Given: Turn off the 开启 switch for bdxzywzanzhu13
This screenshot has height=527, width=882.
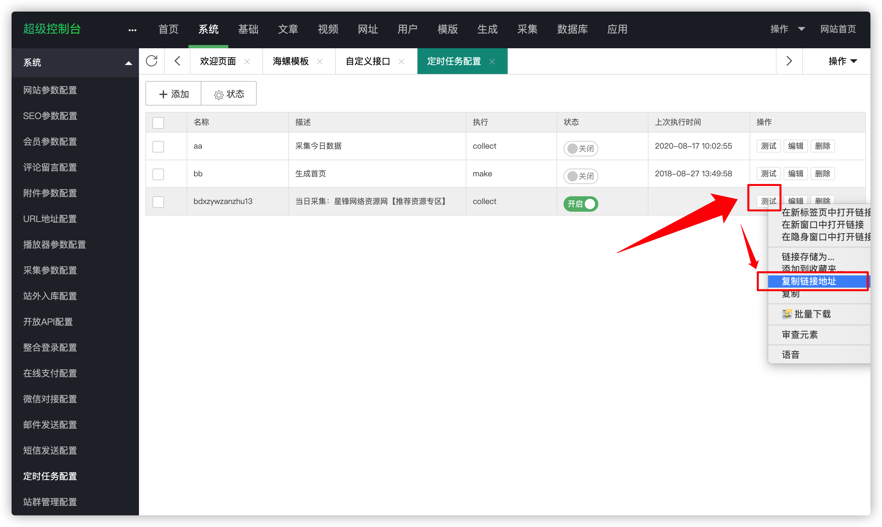Looking at the screenshot, I should click(x=581, y=204).
